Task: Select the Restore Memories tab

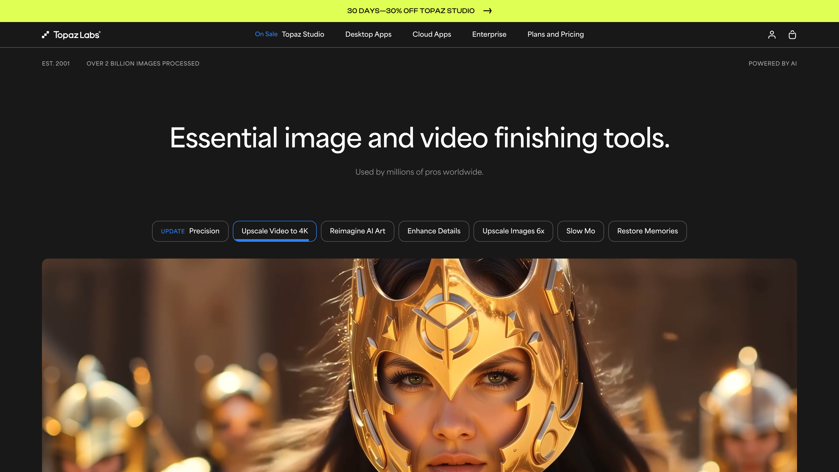Action: (x=647, y=231)
